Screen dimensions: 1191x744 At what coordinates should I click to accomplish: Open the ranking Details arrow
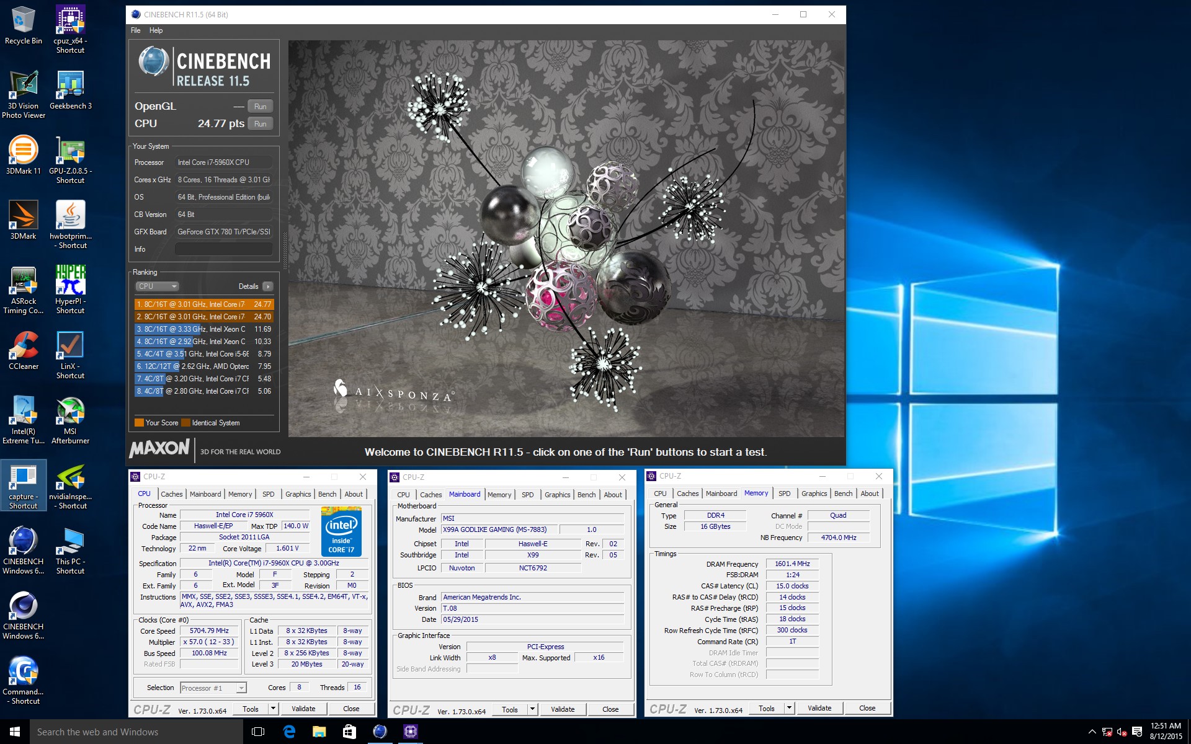click(x=268, y=286)
